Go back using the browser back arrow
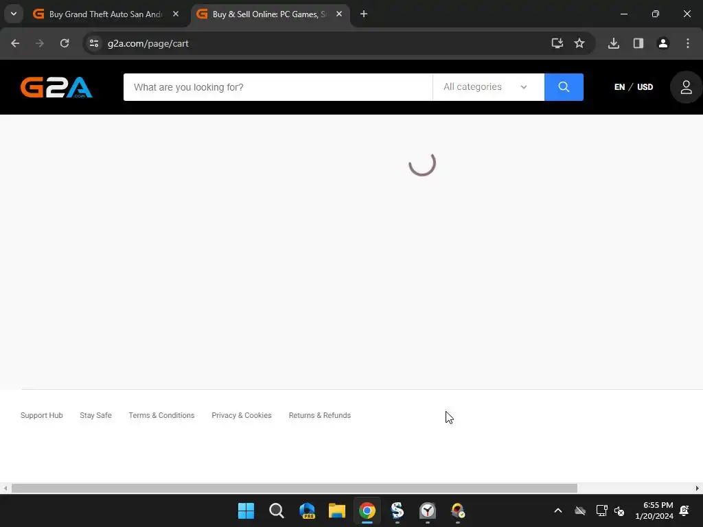Viewport: 703px width, 527px height. point(15,43)
